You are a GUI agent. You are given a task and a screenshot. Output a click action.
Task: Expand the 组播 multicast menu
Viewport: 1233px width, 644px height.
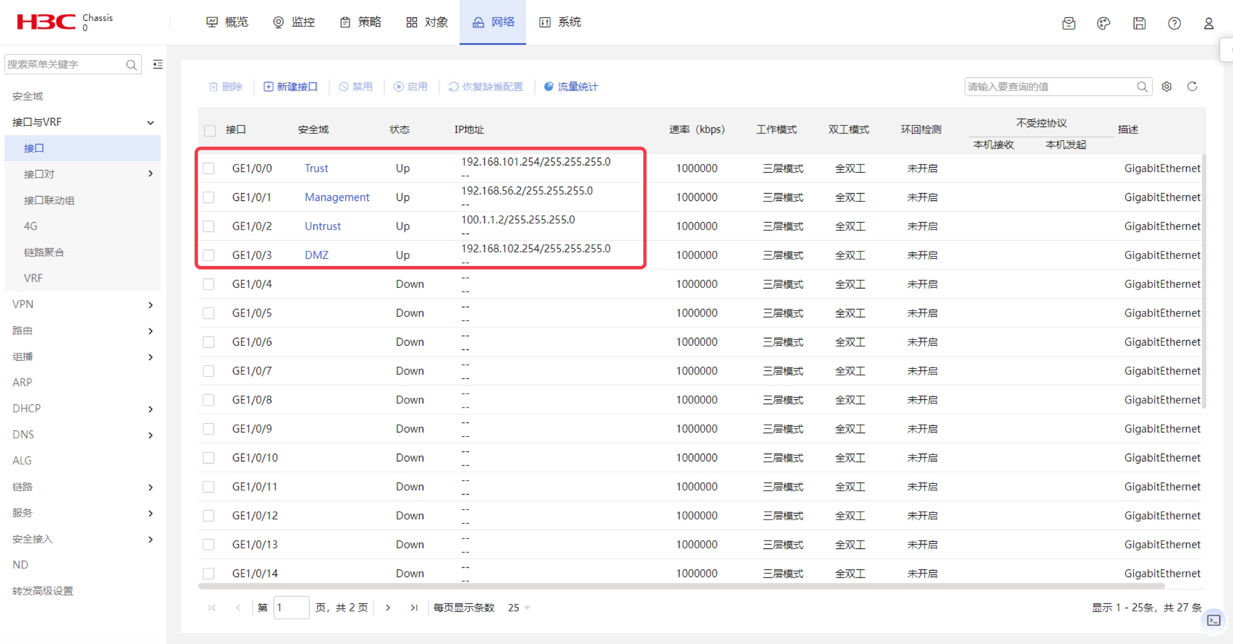[150, 357]
